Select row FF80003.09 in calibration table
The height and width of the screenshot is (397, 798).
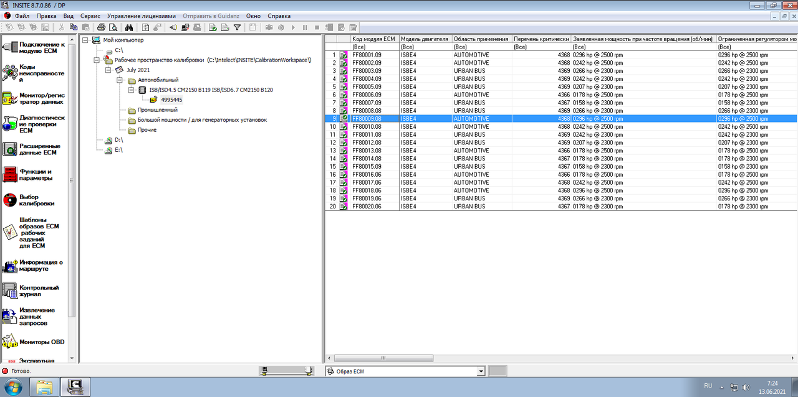tap(561, 71)
